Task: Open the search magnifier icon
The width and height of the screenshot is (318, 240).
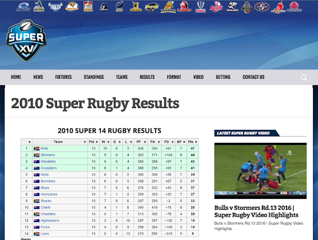Action: [x=304, y=77]
